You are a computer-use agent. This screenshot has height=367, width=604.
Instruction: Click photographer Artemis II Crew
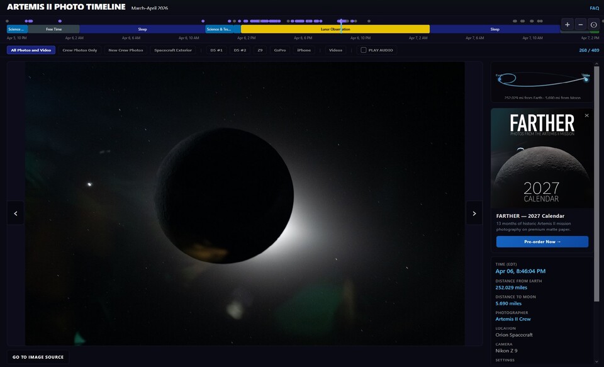tap(513, 319)
